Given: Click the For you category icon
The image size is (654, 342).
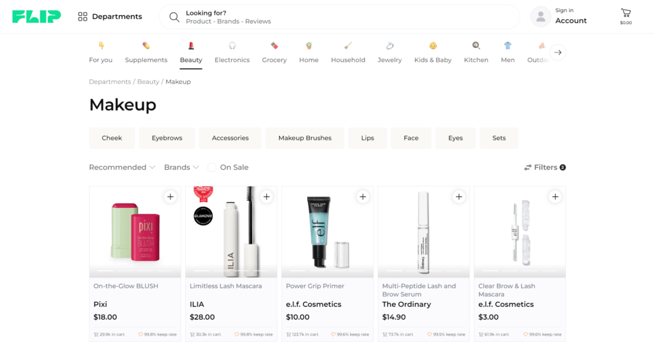Looking at the screenshot, I should coord(101,45).
